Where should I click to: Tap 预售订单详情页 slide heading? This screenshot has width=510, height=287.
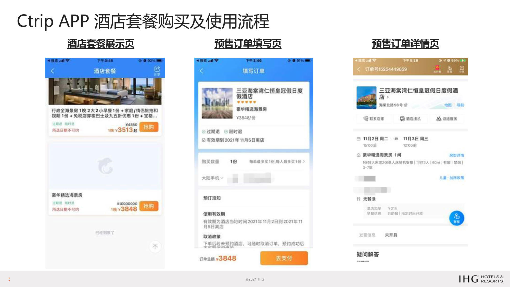click(x=405, y=44)
